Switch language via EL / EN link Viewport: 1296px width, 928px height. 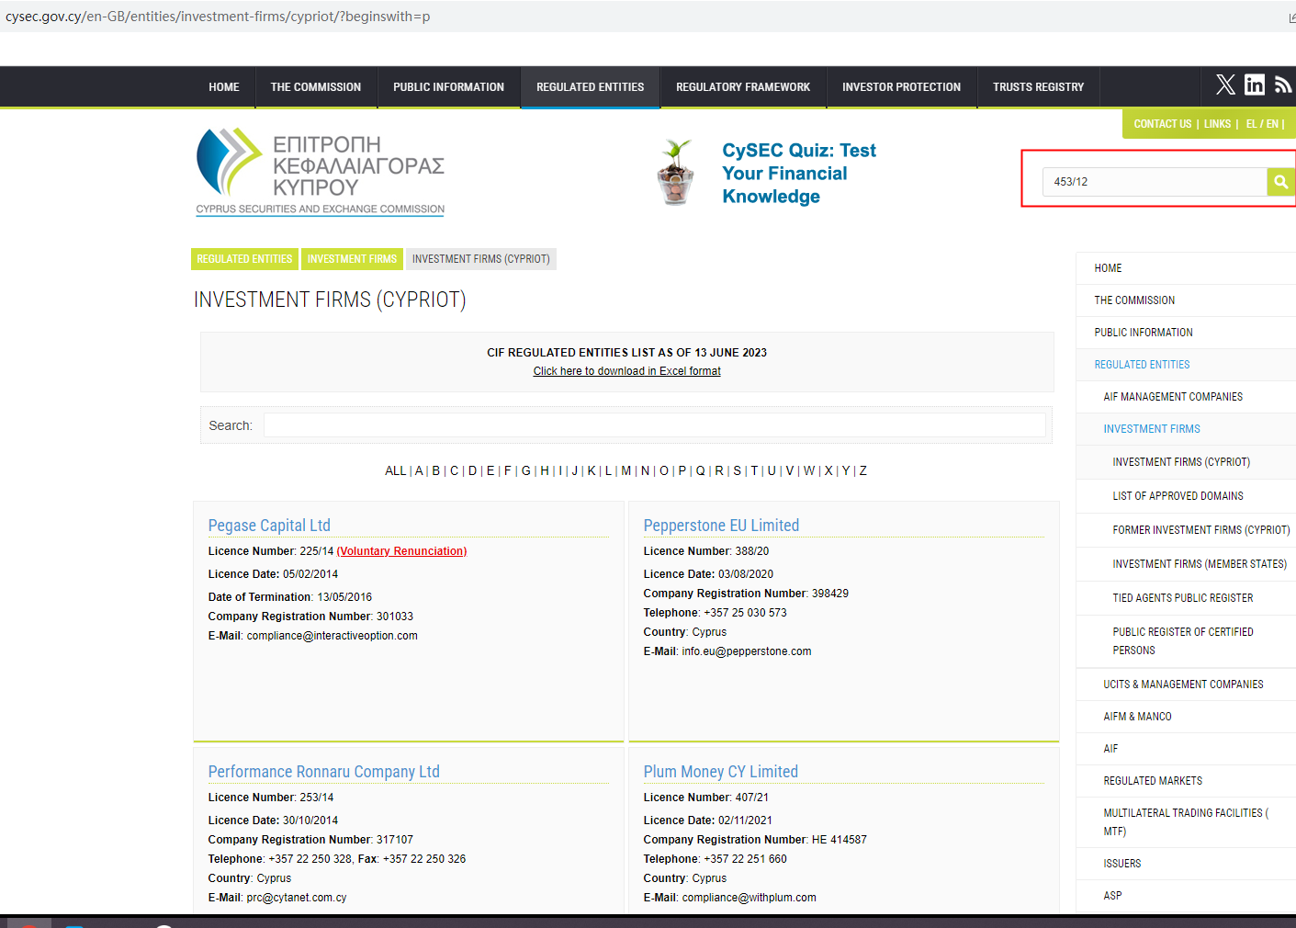[x=1262, y=124]
